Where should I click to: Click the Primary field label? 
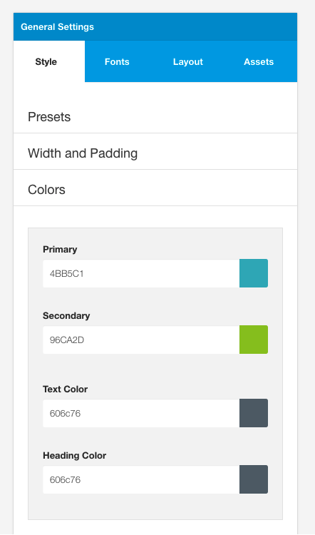[x=60, y=250]
